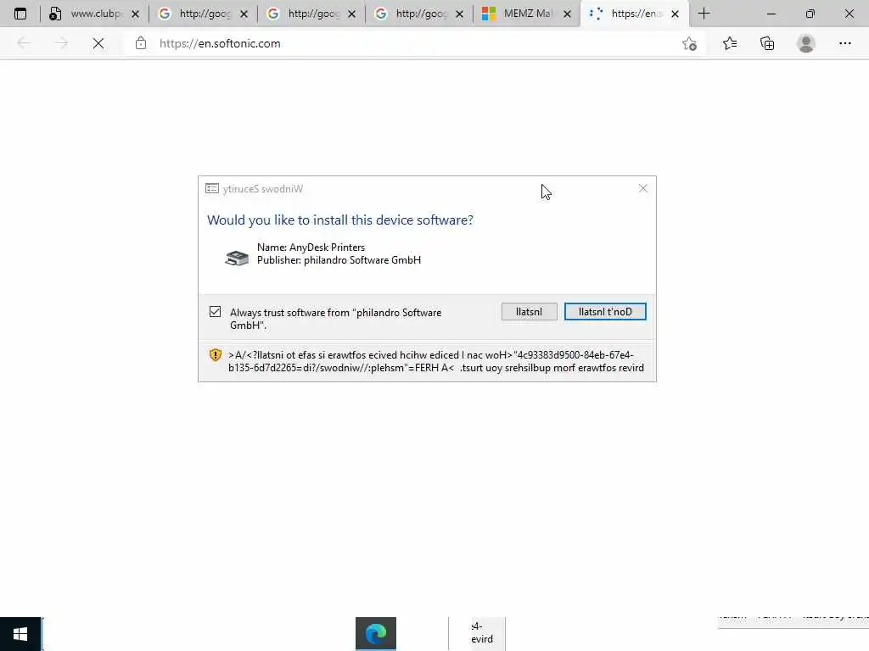Click the reversed Install button
The image size is (869, 651).
click(x=530, y=312)
